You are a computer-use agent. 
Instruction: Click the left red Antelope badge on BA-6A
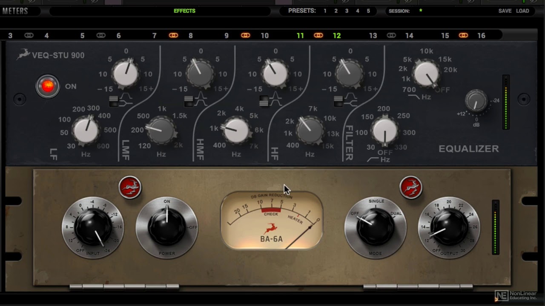[130, 187]
